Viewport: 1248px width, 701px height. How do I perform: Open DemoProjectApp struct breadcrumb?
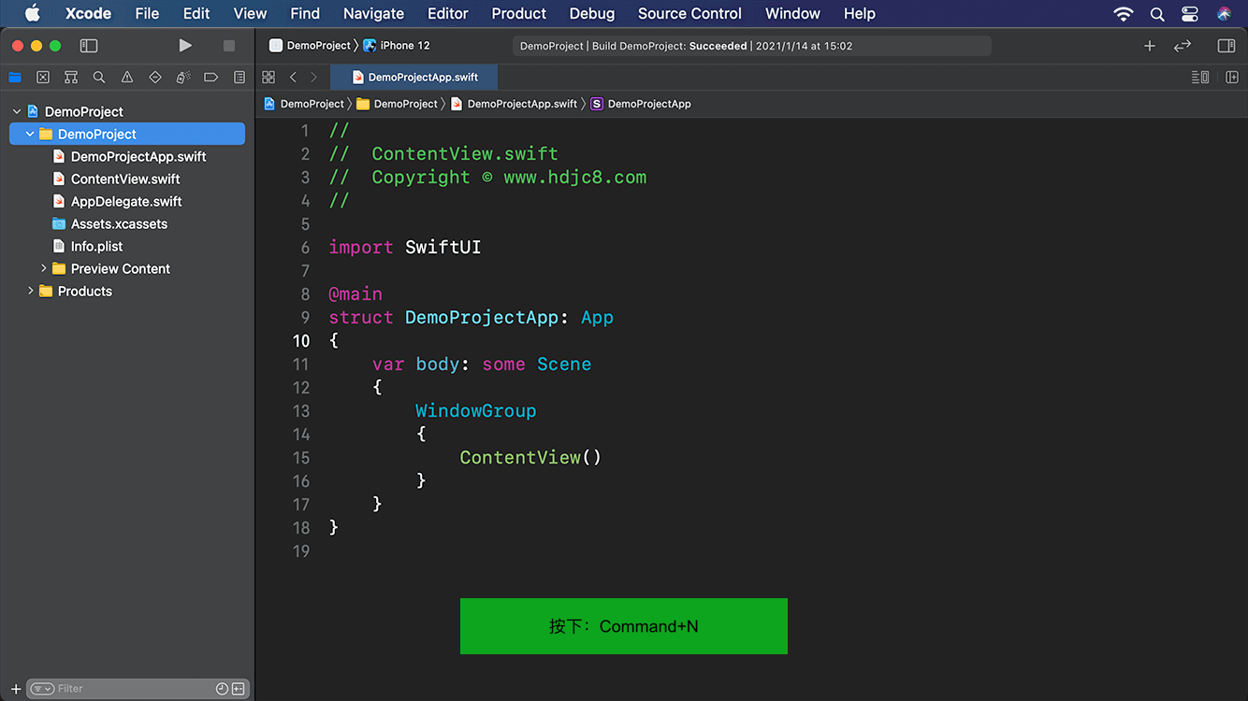point(641,104)
